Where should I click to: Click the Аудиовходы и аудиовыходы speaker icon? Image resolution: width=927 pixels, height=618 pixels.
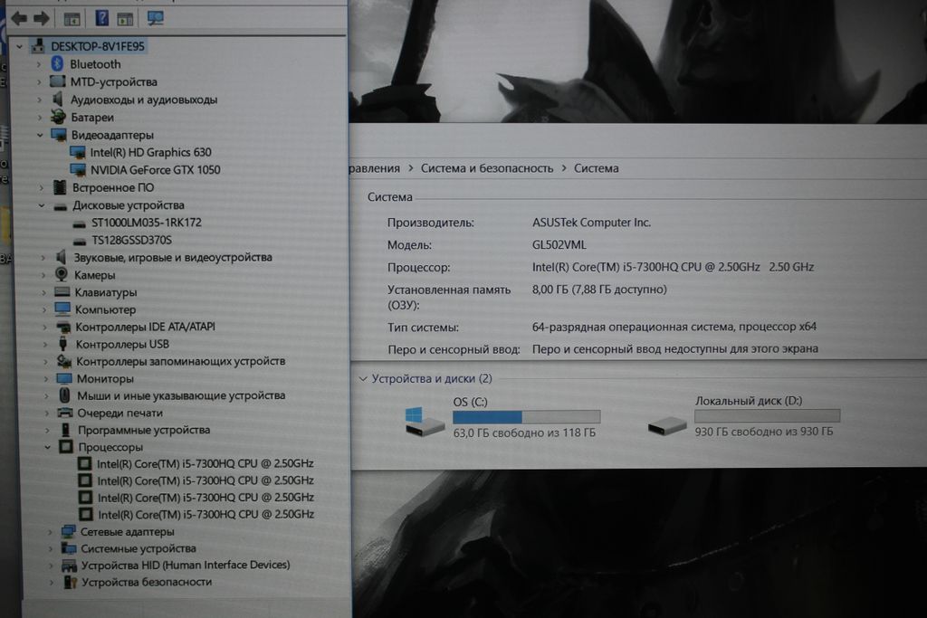click(x=58, y=99)
